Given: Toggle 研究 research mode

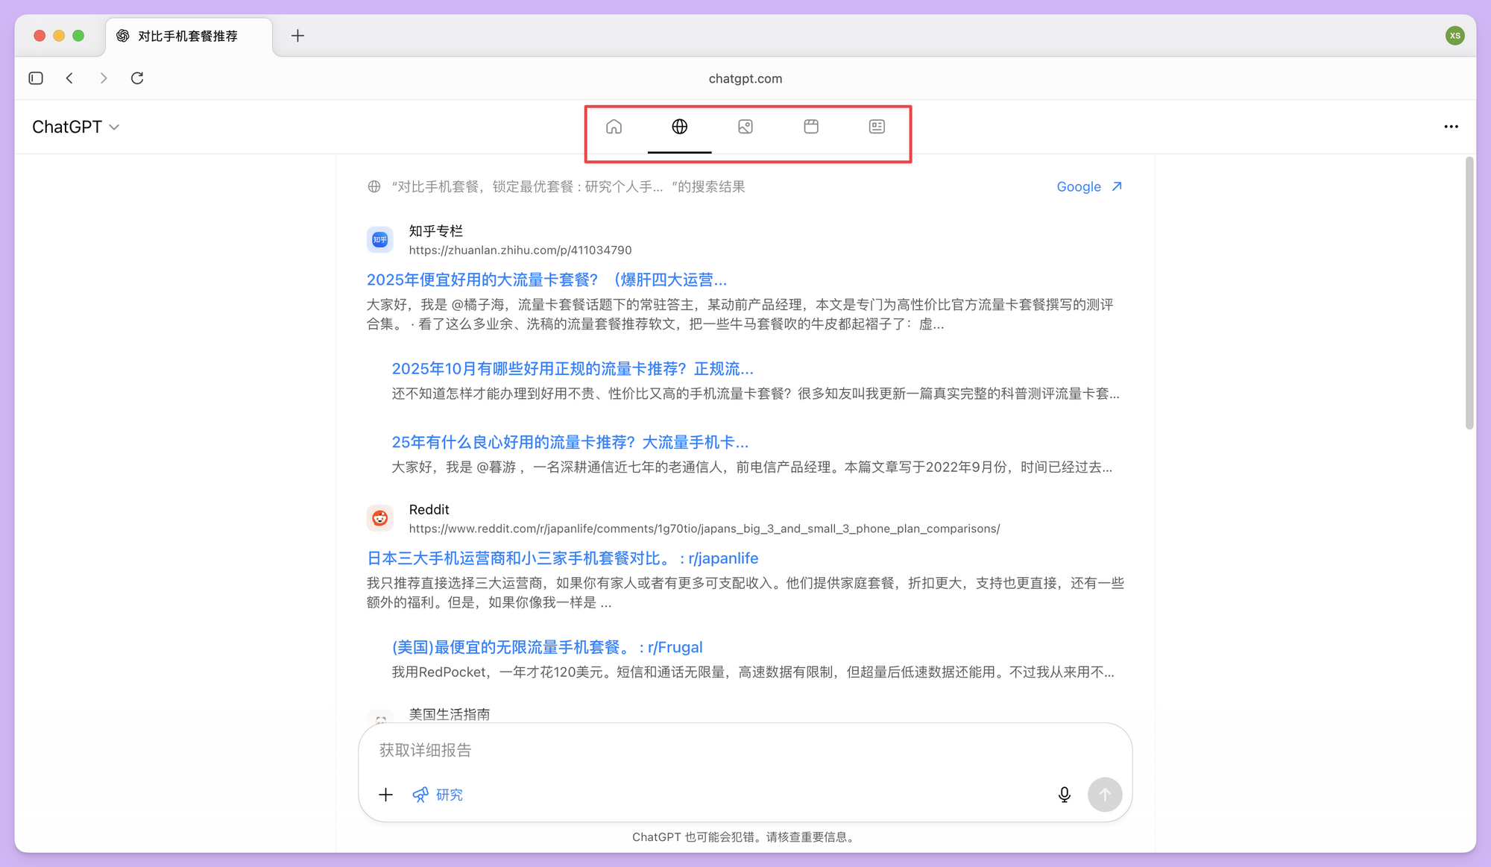Looking at the screenshot, I should (x=438, y=795).
